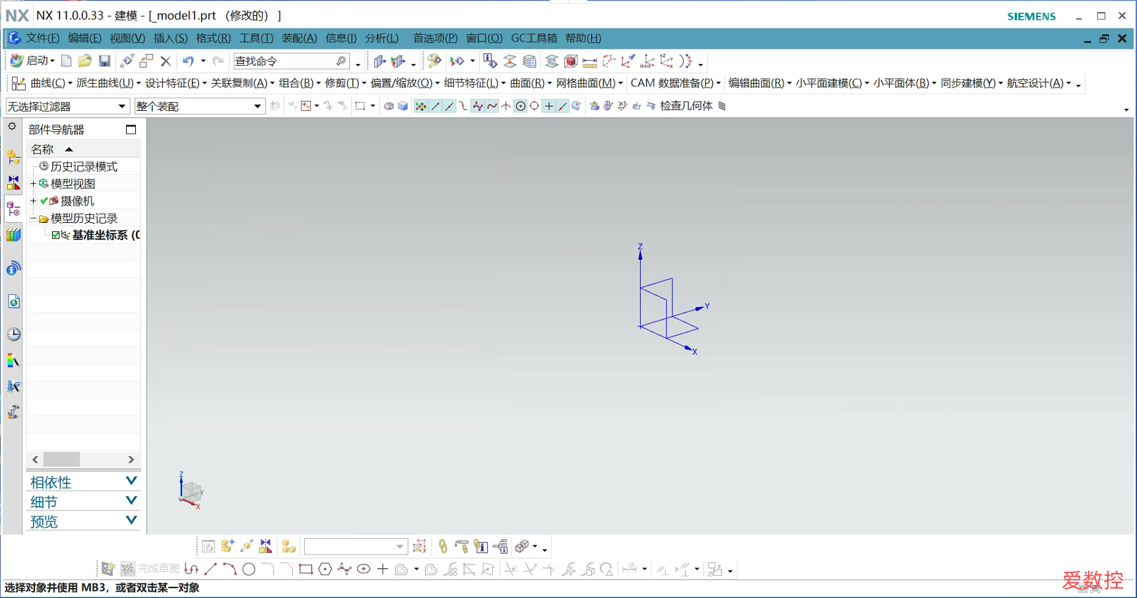Click the Open folder icon
Image resolution: width=1137 pixels, height=598 pixels.
[x=84, y=61]
